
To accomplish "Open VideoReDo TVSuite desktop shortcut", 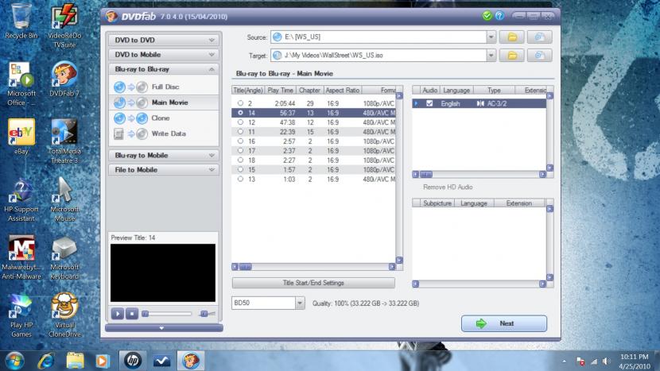I will pyautogui.click(x=64, y=25).
